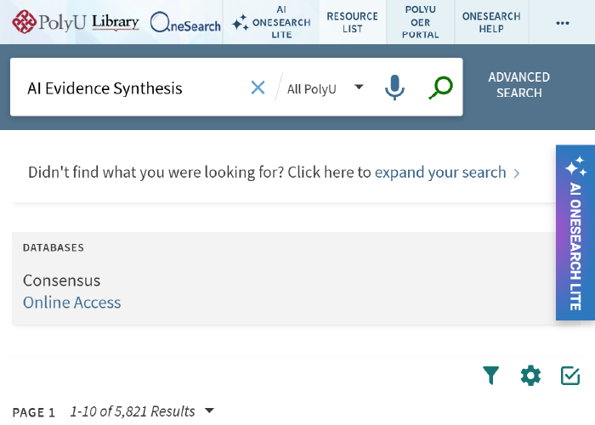Expand the results per page dropdown
The width and height of the screenshot is (595, 425).
pos(209,411)
